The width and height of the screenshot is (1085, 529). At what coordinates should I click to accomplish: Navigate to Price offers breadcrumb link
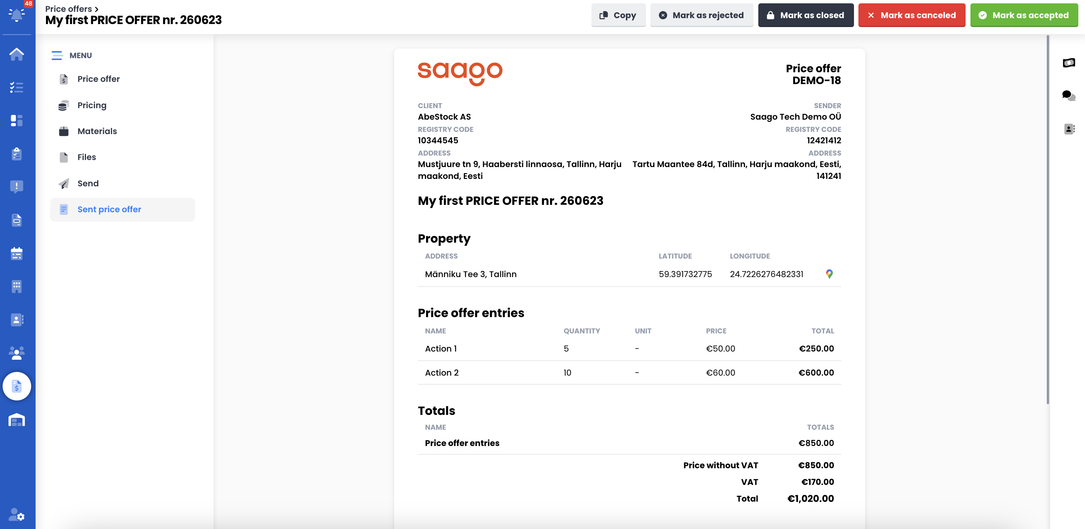click(x=68, y=9)
